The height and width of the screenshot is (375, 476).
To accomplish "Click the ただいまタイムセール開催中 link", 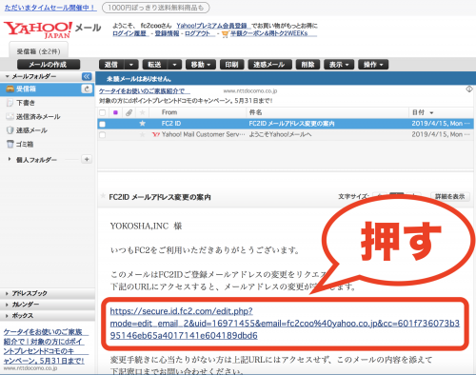I will click(50, 8).
